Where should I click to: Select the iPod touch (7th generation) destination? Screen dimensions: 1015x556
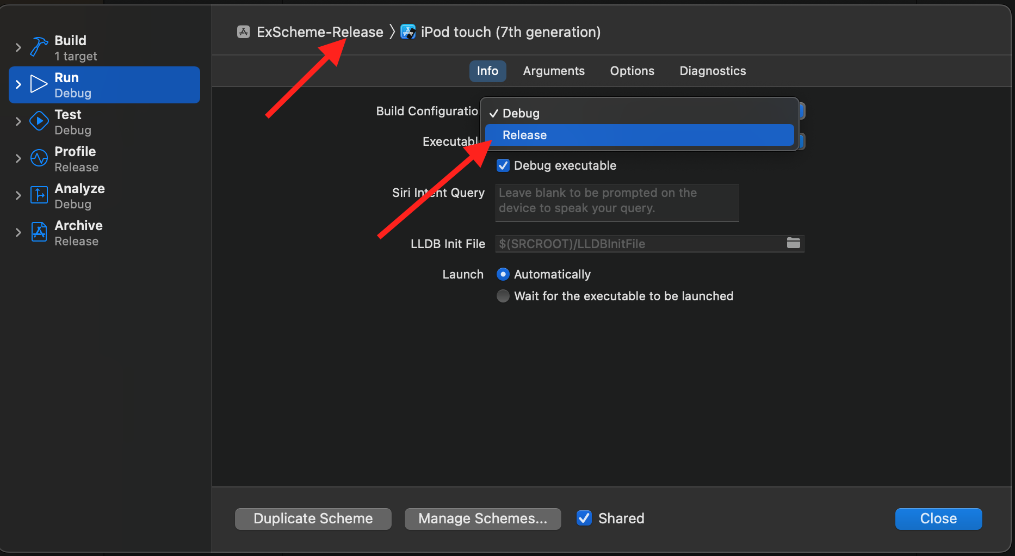pyautogui.click(x=511, y=32)
